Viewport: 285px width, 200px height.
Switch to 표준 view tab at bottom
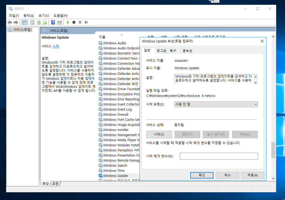[55, 184]
